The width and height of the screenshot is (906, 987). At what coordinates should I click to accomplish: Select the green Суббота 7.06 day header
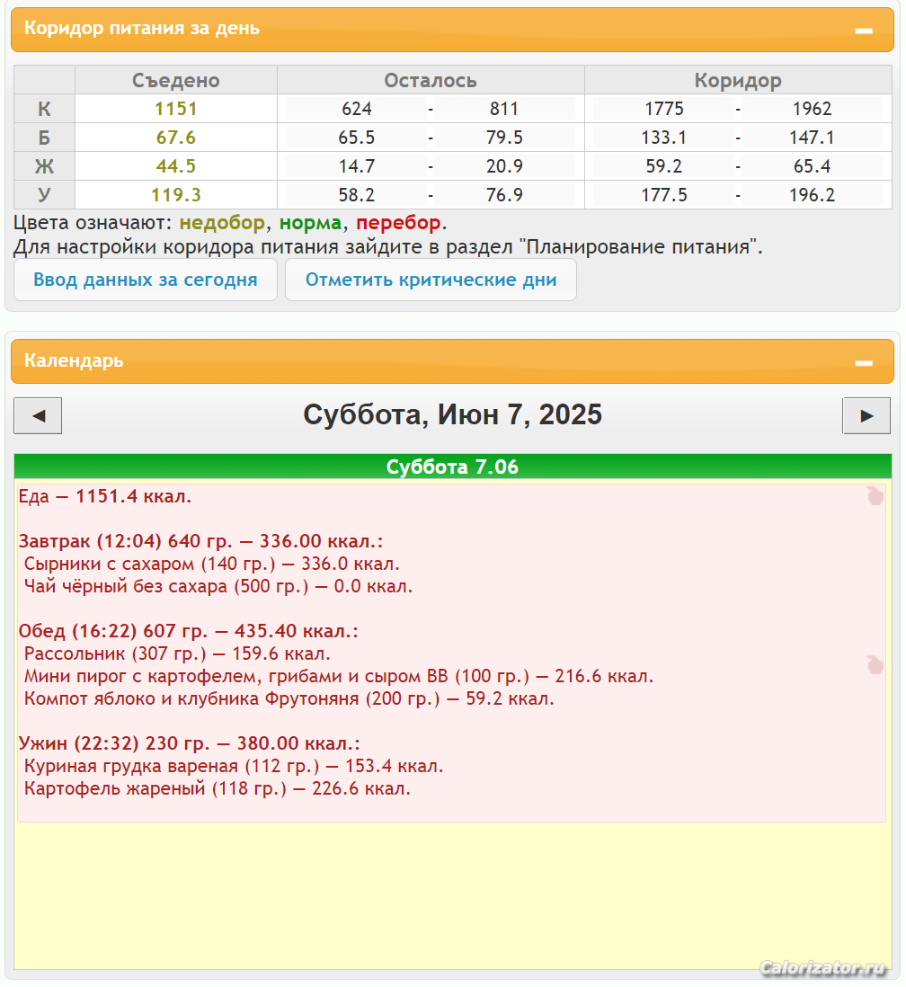click(452, 467)
